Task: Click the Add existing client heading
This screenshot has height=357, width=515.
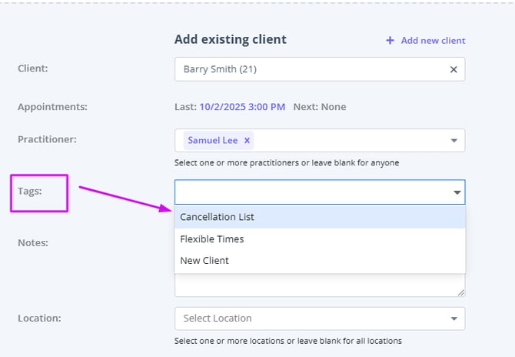Action: click(230, 39)
